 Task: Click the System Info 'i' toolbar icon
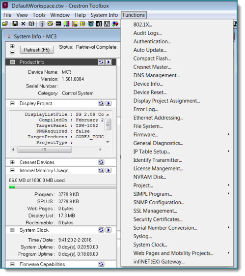(42, 24)
